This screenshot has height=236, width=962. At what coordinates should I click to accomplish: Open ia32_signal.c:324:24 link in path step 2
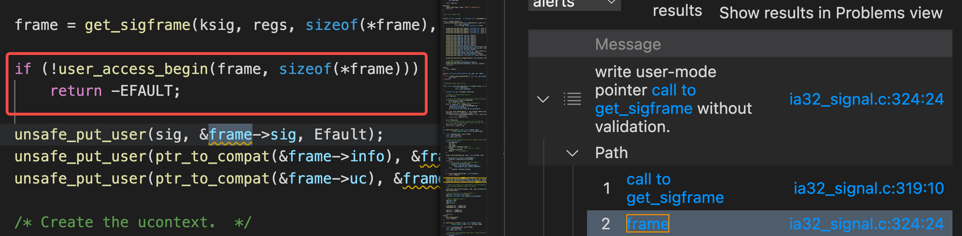[866, 224]
